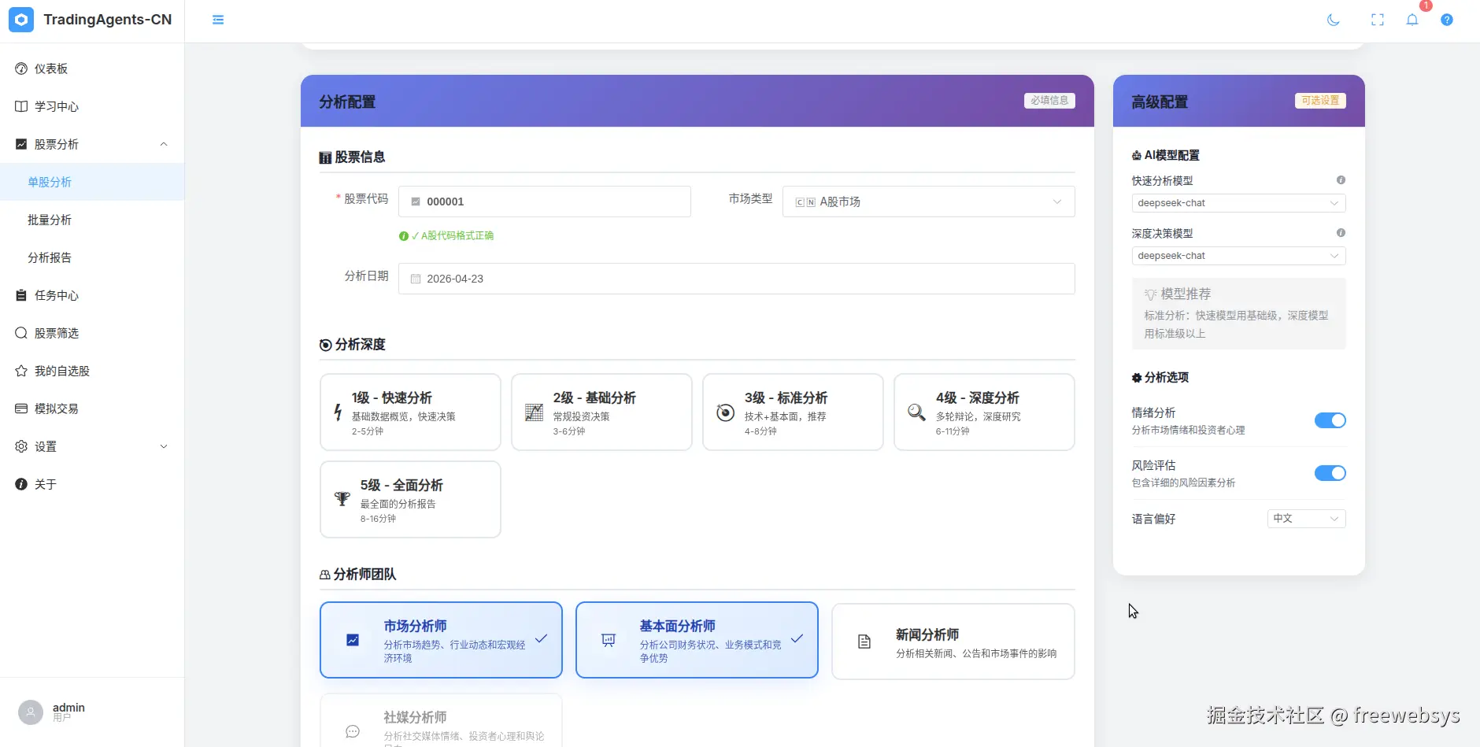The image size is (1480, 747).
Task: Select 5级 - 全面分析 depth level
Action: point(410,499)
